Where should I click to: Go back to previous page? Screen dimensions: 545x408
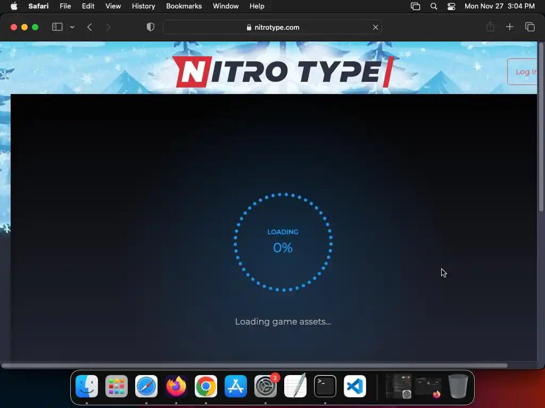(x=89, y=27)
